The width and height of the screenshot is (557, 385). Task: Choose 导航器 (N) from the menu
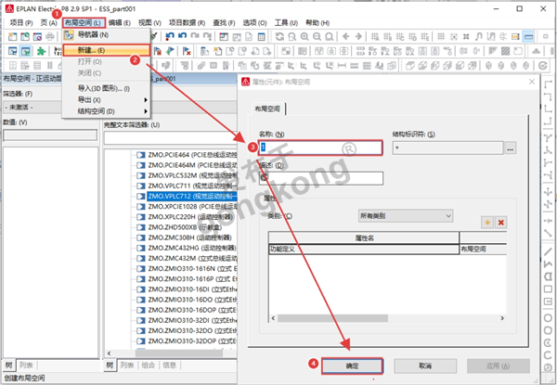pos(106,34)
